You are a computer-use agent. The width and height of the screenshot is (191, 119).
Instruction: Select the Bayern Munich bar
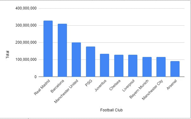tap(147, 67)
